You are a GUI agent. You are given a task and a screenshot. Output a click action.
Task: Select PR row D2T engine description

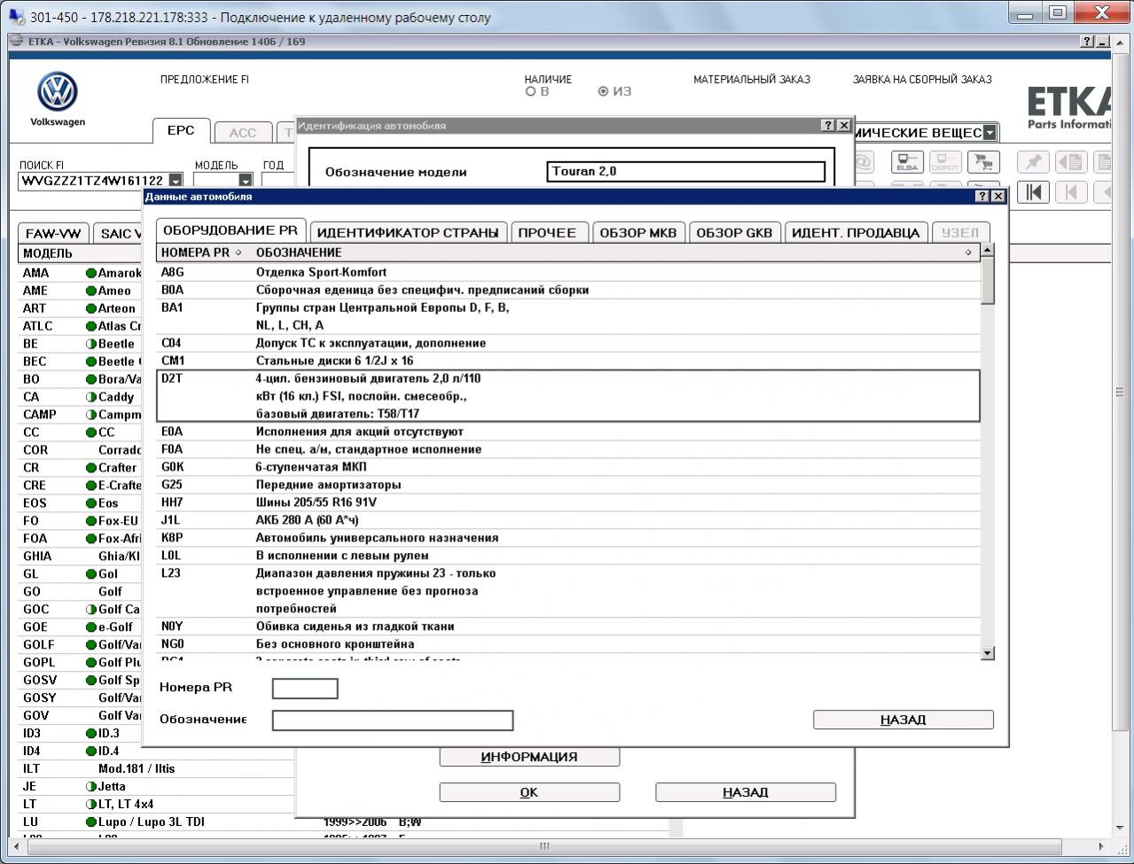(x=568, y=396)
